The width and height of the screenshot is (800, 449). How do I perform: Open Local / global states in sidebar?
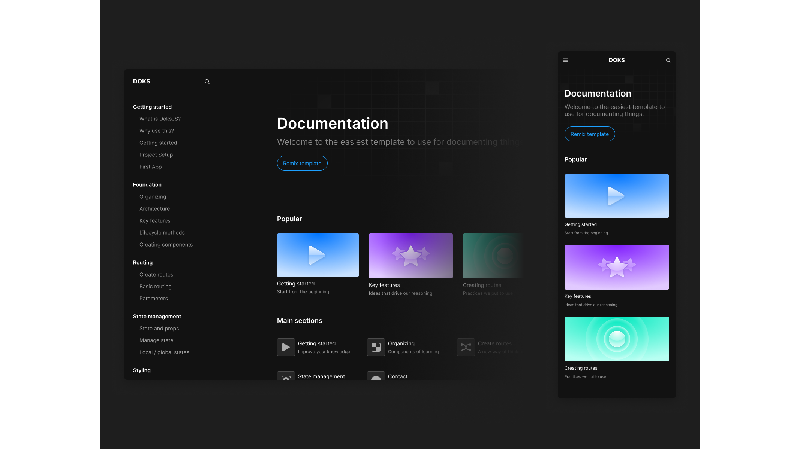[164, 352]
